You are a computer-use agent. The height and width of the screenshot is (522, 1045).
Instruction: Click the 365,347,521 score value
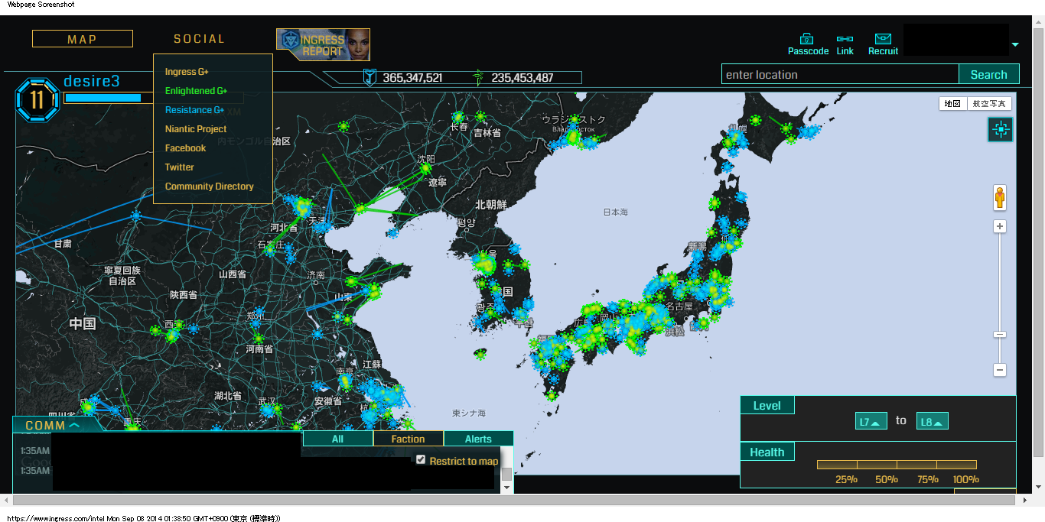[x=412, y=77]
